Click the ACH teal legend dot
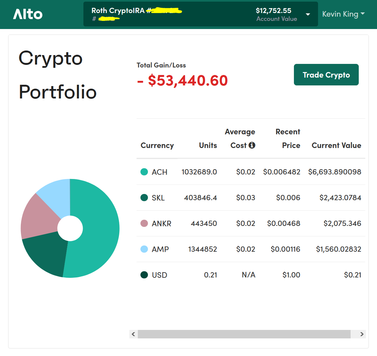The height and width of the screenshot is (356, 377). (144, 172)
